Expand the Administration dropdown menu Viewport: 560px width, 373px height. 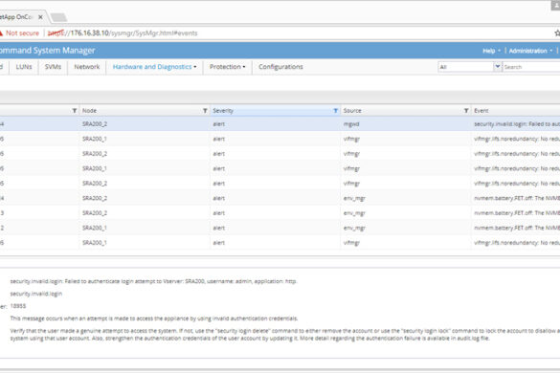point(530,51)
